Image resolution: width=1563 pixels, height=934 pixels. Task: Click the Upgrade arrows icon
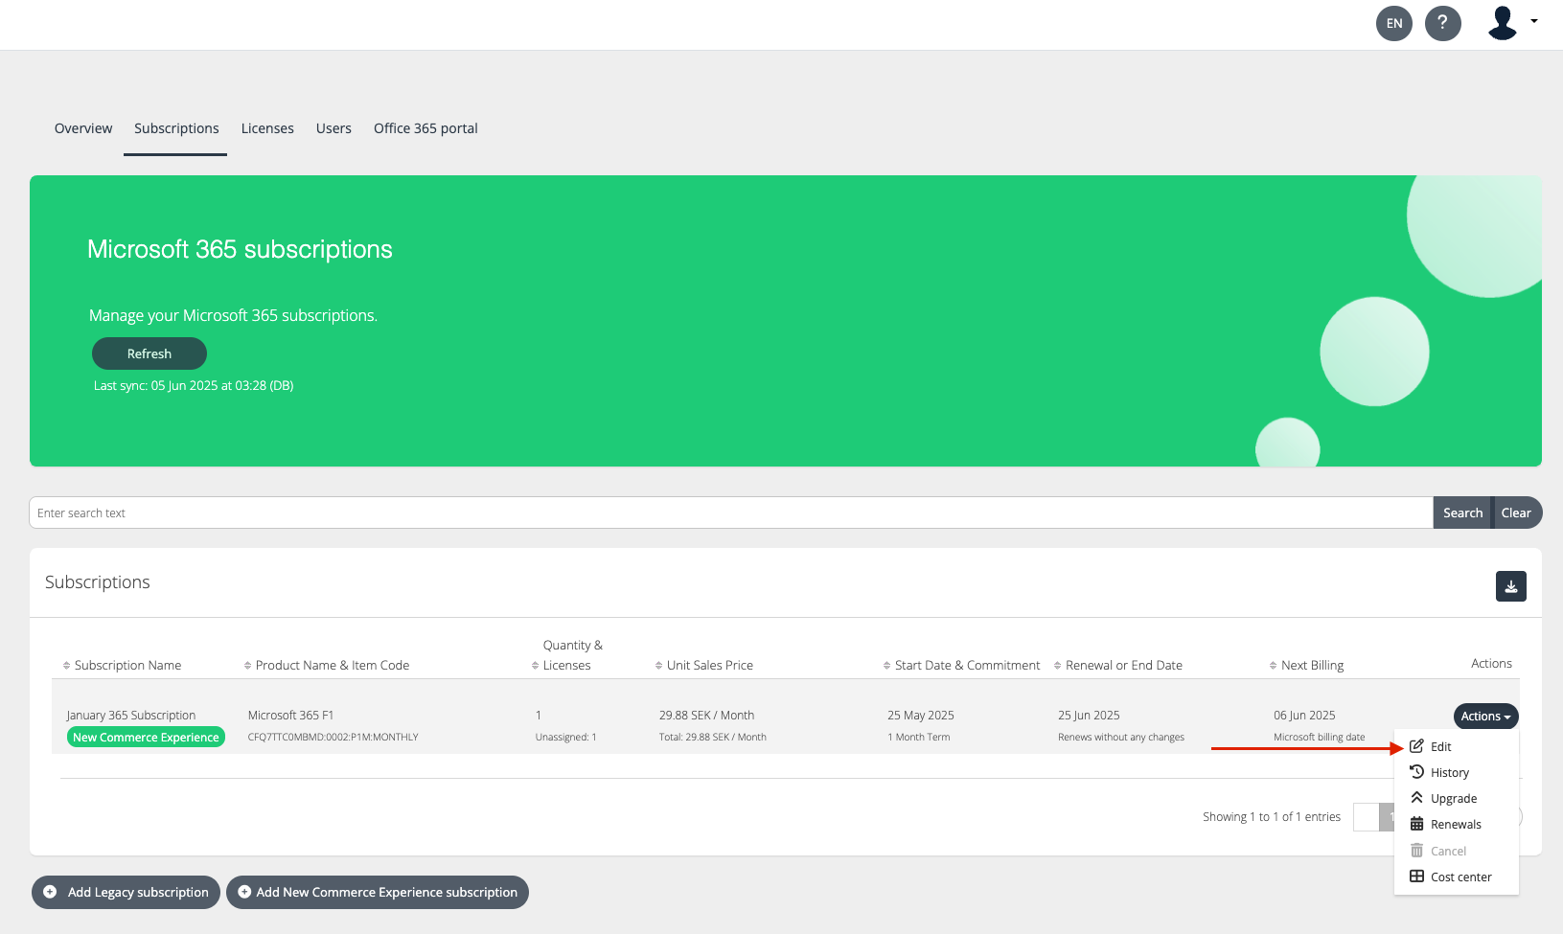pos(1416,798)
